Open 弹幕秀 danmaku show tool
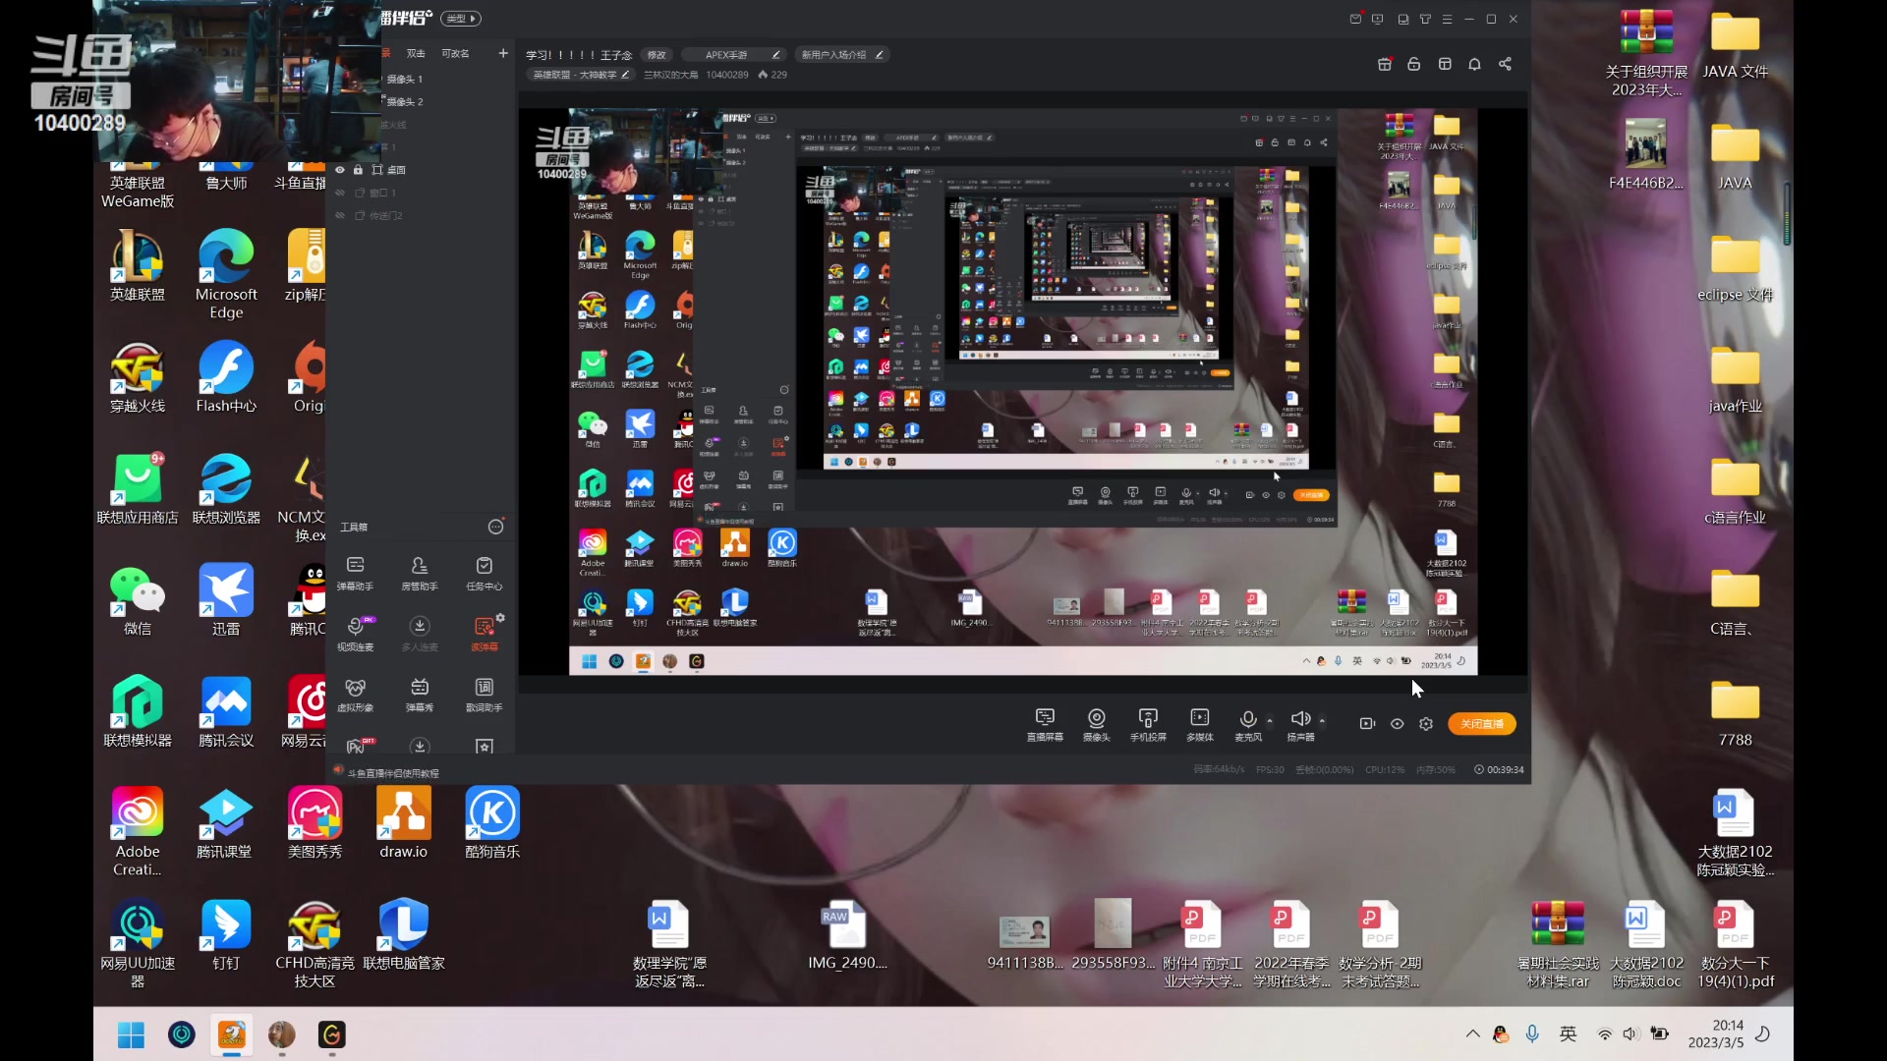1887x1061 pixels. click(420, 696)
